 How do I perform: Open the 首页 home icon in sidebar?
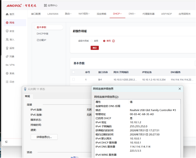pyautogui.click(x=7, y=14)
